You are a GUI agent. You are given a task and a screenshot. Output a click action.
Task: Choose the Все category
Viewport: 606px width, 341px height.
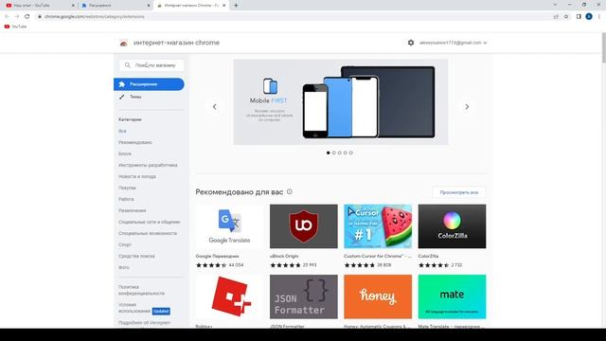pos(122,131)
